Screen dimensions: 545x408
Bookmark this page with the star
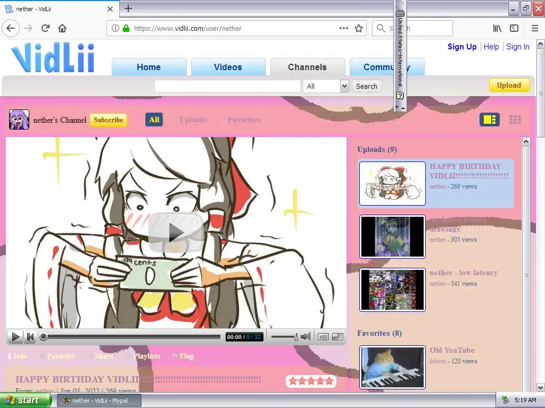(359, 28)
